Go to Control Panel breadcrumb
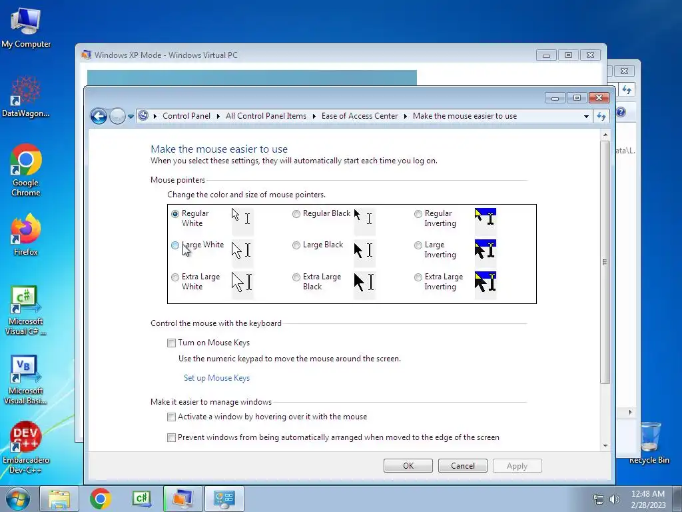This screenshot has height=512, width=682. (x=186, y=116)
